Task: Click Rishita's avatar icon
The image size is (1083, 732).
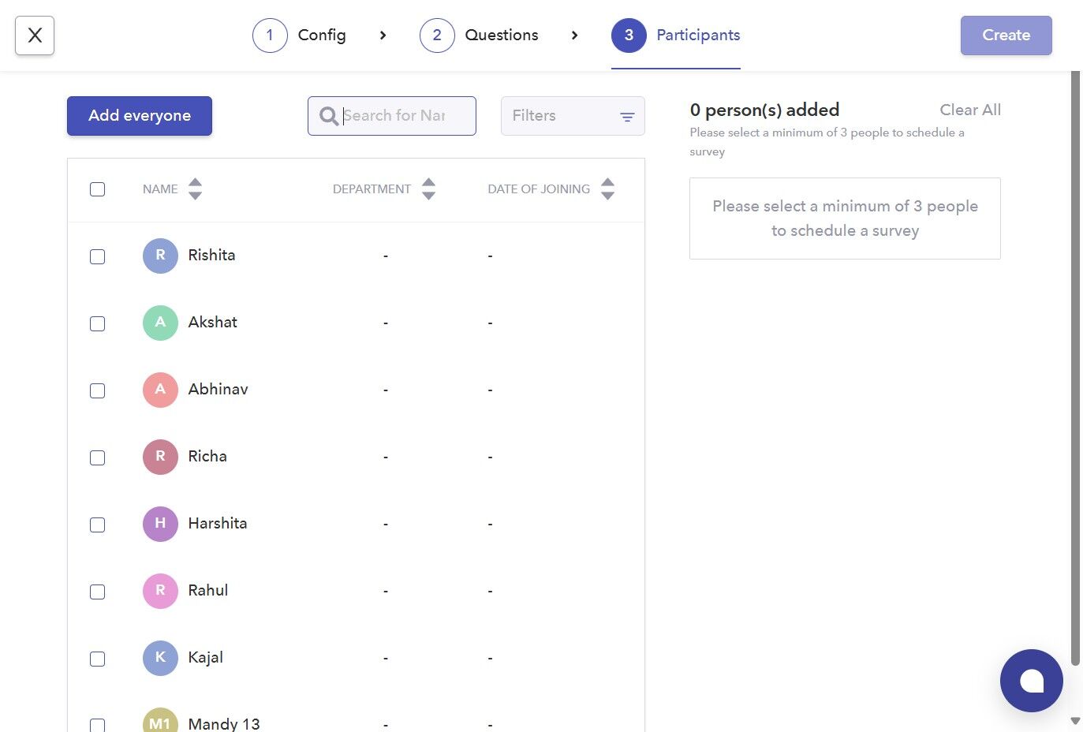Action: (x=160, y=256)
